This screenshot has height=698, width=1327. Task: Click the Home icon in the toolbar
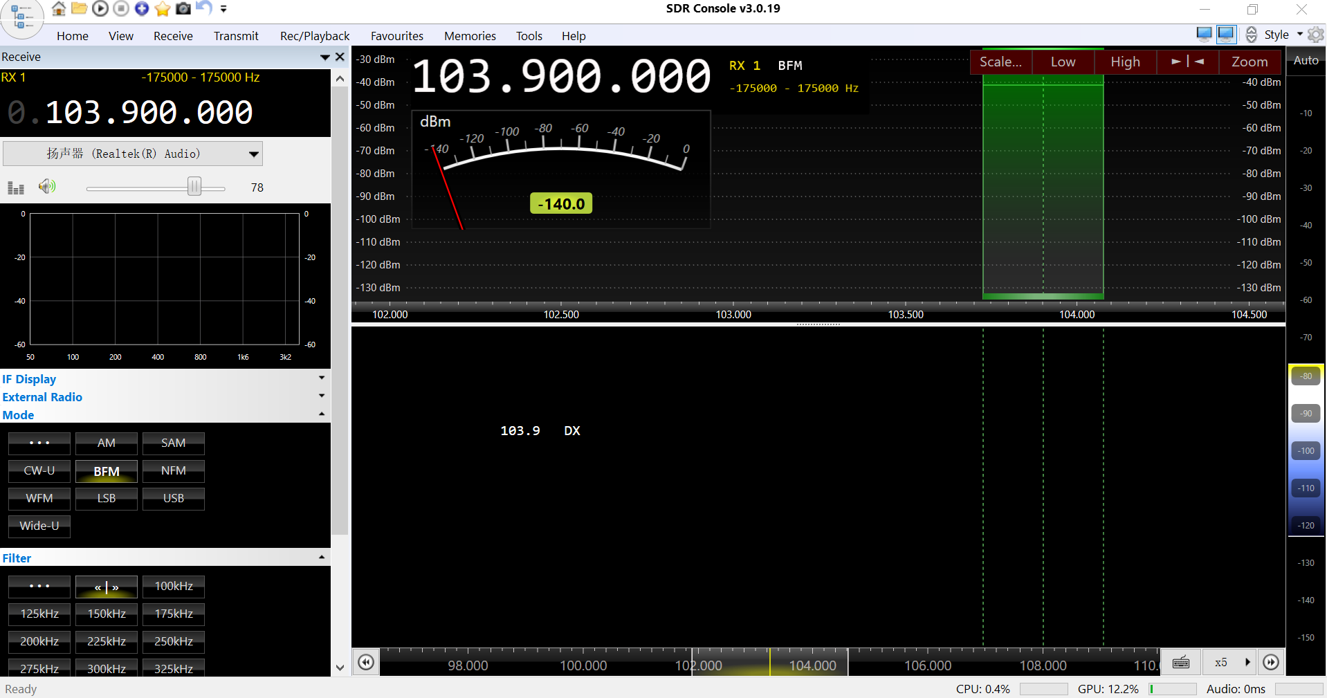tap(58, 9)
